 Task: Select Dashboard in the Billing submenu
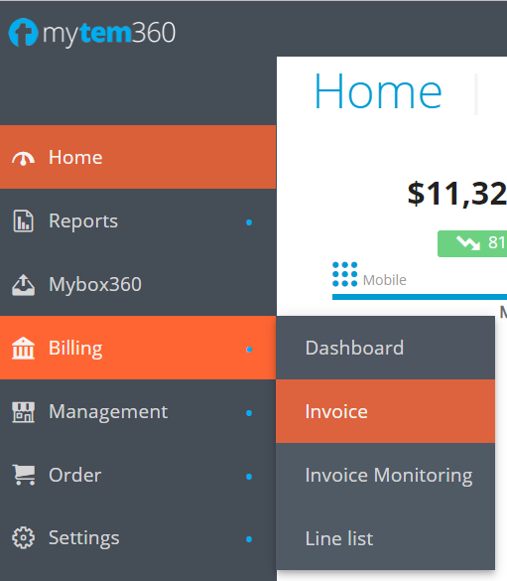(385, 348)
